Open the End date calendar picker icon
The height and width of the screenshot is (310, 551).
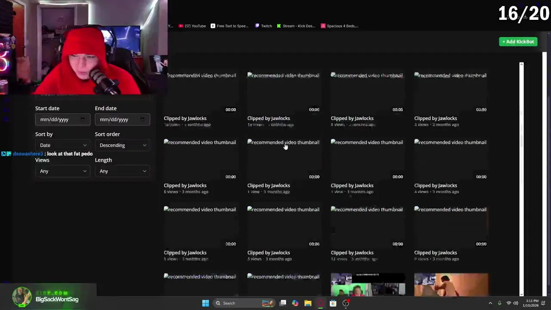pyautogui.click(x=142, y=119)
